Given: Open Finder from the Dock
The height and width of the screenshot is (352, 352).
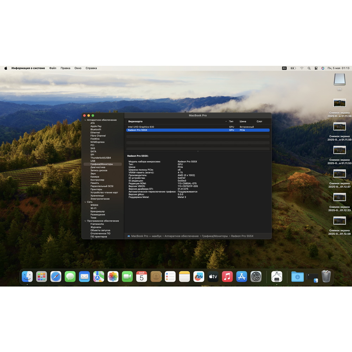Looking at the screenshot, I should pyautogui.click(x=27, y=277).
